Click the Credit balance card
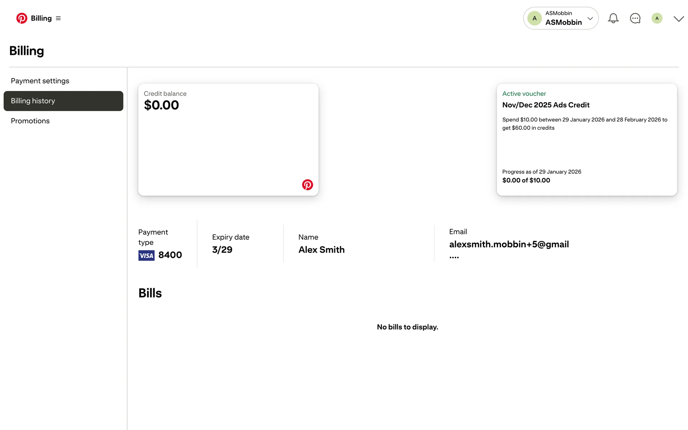This screenshot has height=430, width=688. [228, 143]
